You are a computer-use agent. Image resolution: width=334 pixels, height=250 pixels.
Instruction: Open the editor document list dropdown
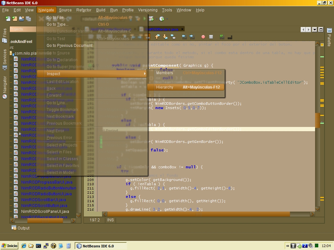point(314,30)
